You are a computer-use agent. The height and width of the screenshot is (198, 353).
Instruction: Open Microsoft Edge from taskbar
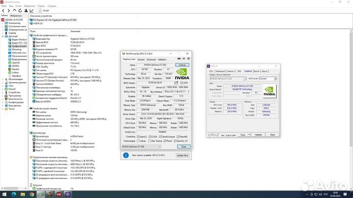pos(14,194)
